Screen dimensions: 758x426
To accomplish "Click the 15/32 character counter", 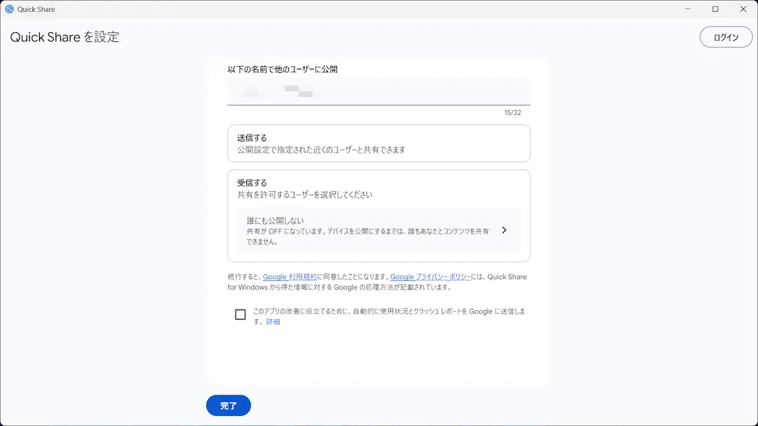I will [x=513, y=112].
